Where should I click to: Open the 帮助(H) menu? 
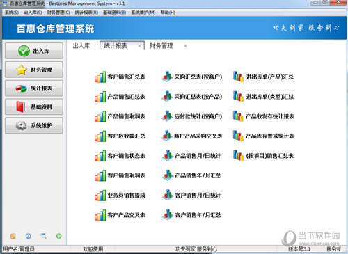pyautogui.click(x=168, y=13)
